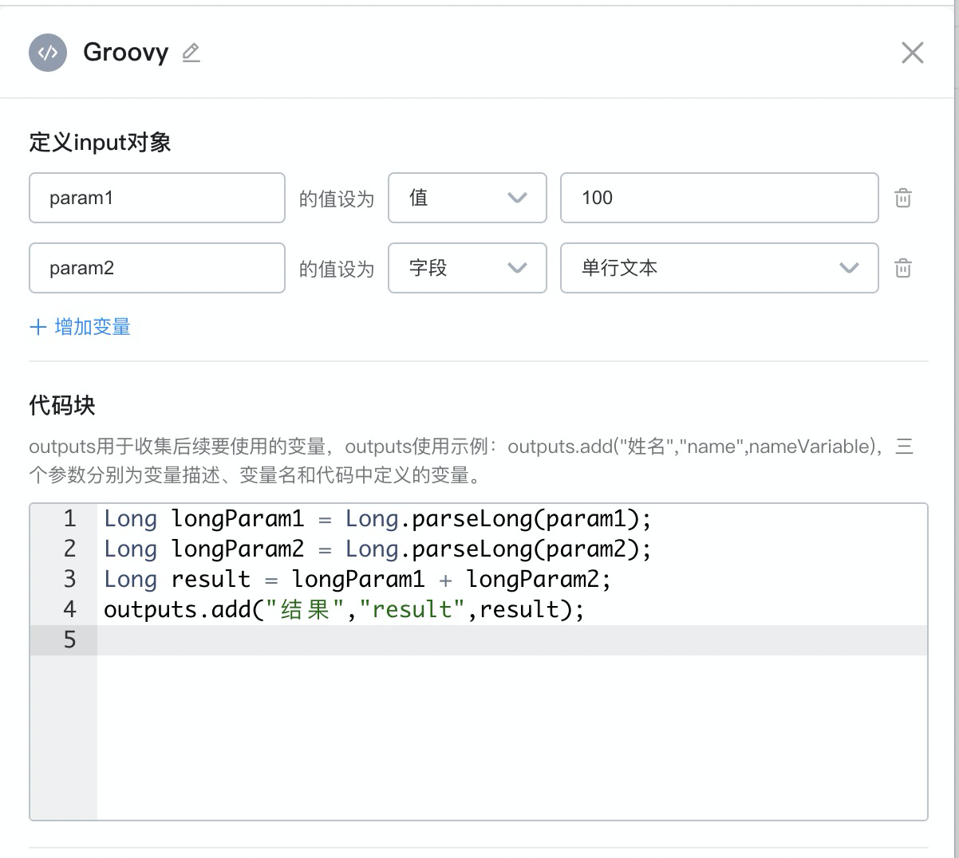Click 增加变量 to add a variable
Screen dimensions: 959x858
tap(93, 327)
